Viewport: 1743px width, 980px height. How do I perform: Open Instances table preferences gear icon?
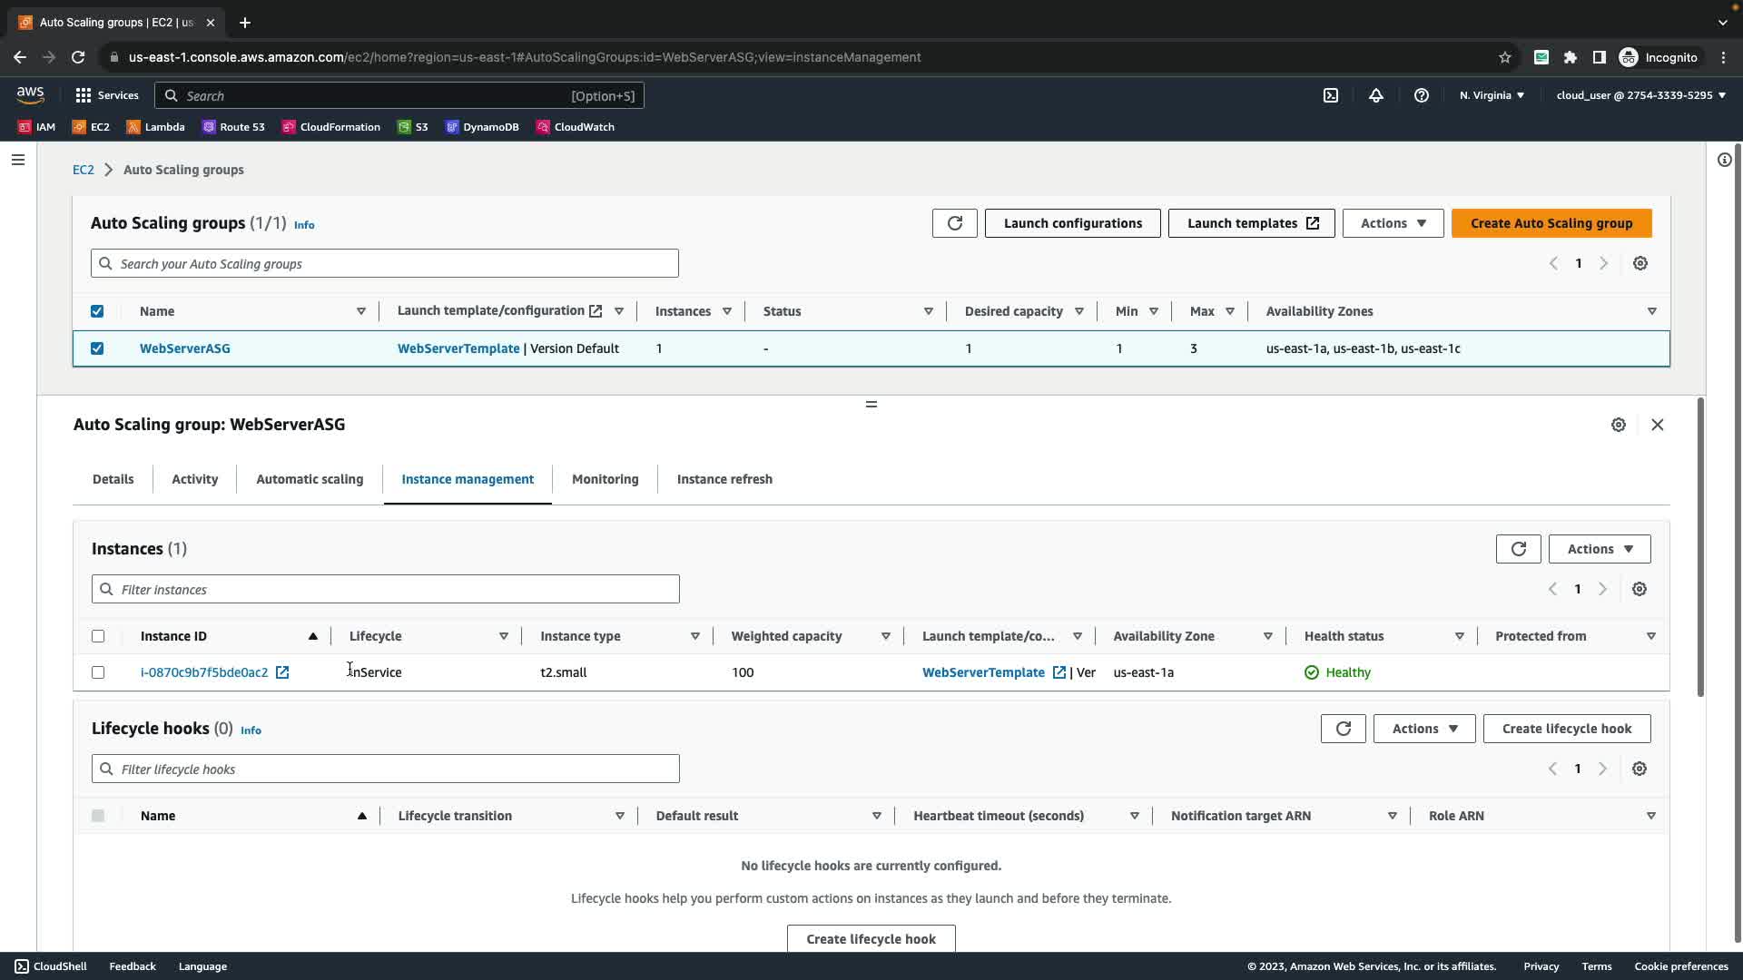1640,590
